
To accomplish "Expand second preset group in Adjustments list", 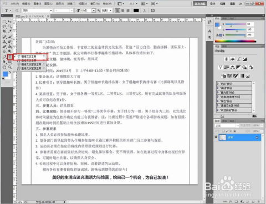I will click(x=218, y=88).
